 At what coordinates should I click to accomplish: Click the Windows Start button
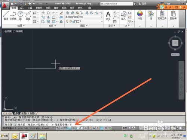pyautogui.click(x=4, y=136)
